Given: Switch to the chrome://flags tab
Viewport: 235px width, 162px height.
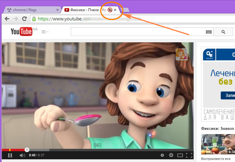Looking at the screenshot, I should [x=32, y=10].
